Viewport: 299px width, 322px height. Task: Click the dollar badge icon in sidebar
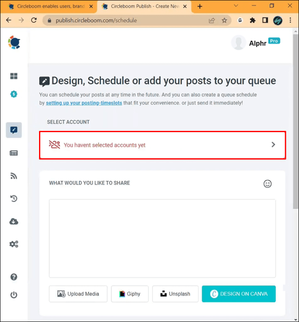point(14,94)
